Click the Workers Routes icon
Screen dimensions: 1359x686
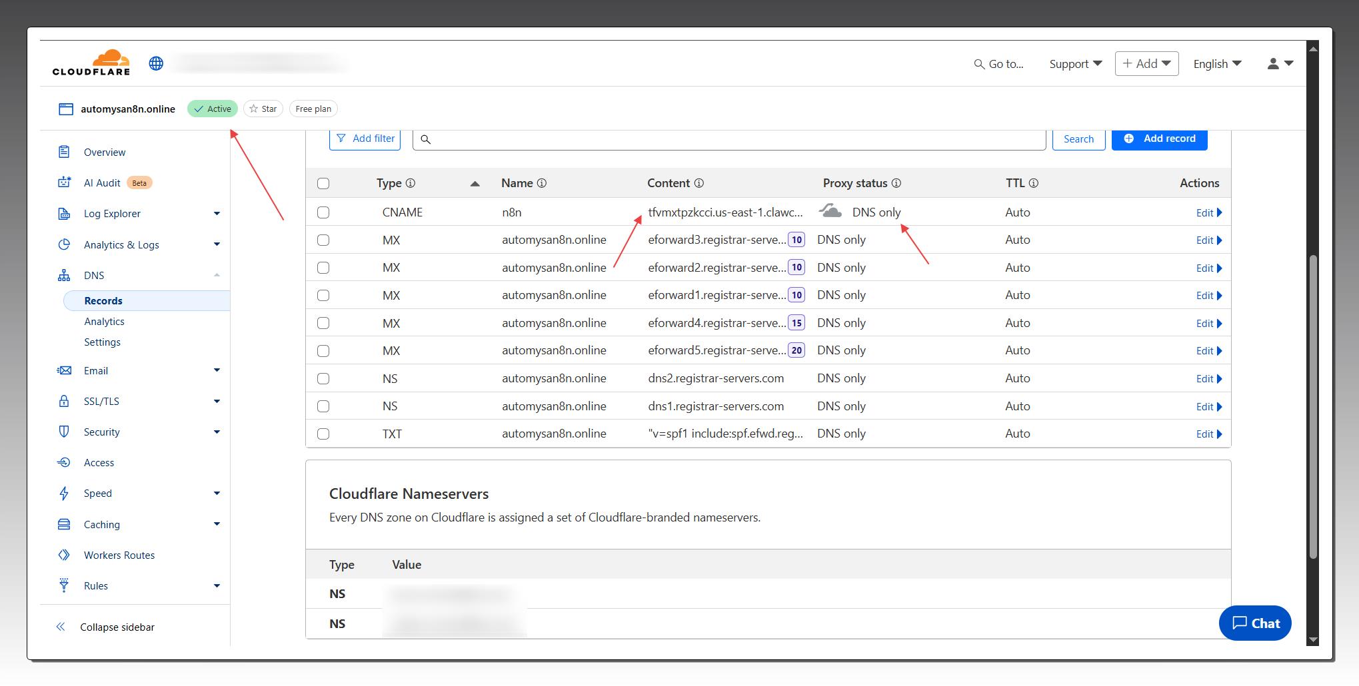[64, 555]
